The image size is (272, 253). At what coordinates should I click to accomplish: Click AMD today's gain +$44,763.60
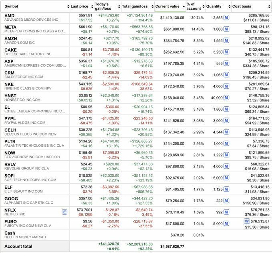(109, 16)
